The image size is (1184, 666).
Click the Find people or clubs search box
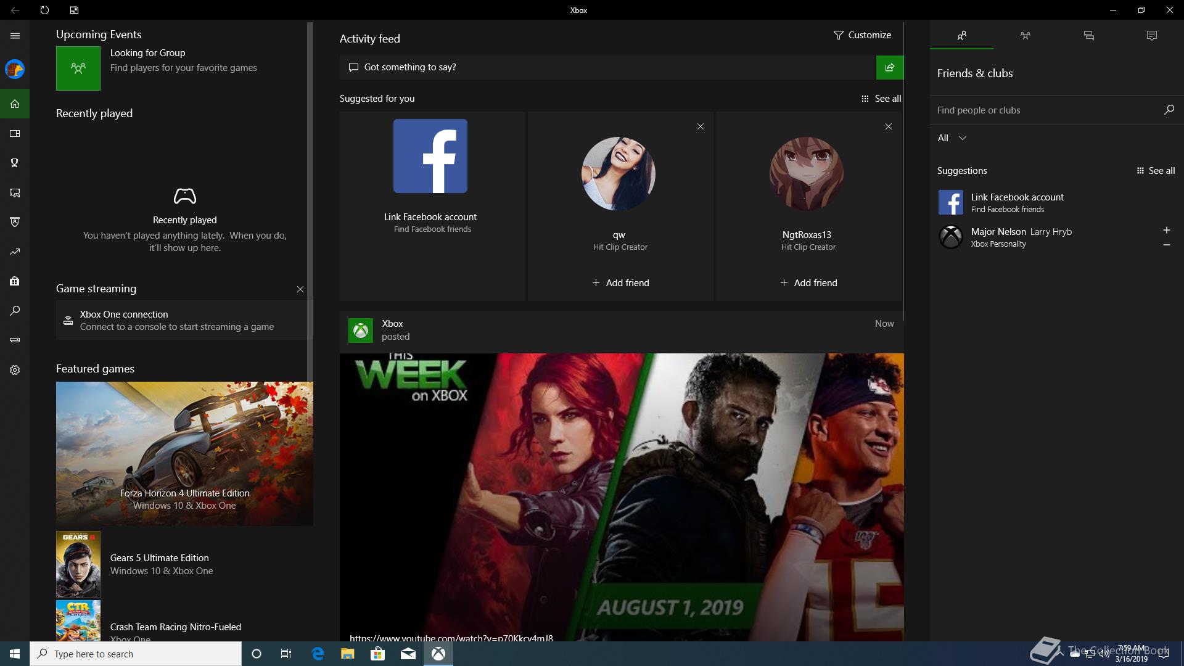pos(1056,110)
